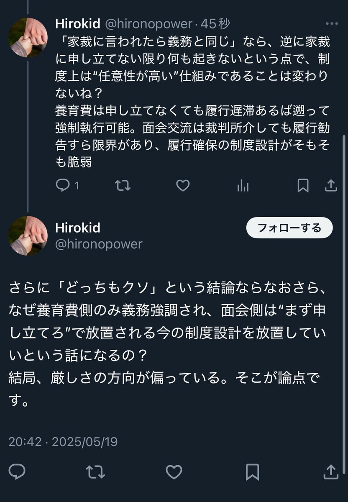Open Hirokid's avatar on main tweet
The image size is (348, 502).
click(x=28, y=236)
